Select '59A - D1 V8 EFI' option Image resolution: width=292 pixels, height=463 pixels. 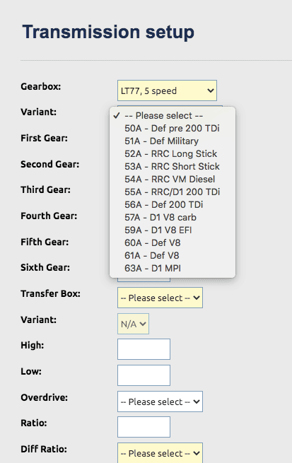tap(173, 230)
